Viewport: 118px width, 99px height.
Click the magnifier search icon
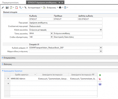pyautogui.click(x=20, y=8)
